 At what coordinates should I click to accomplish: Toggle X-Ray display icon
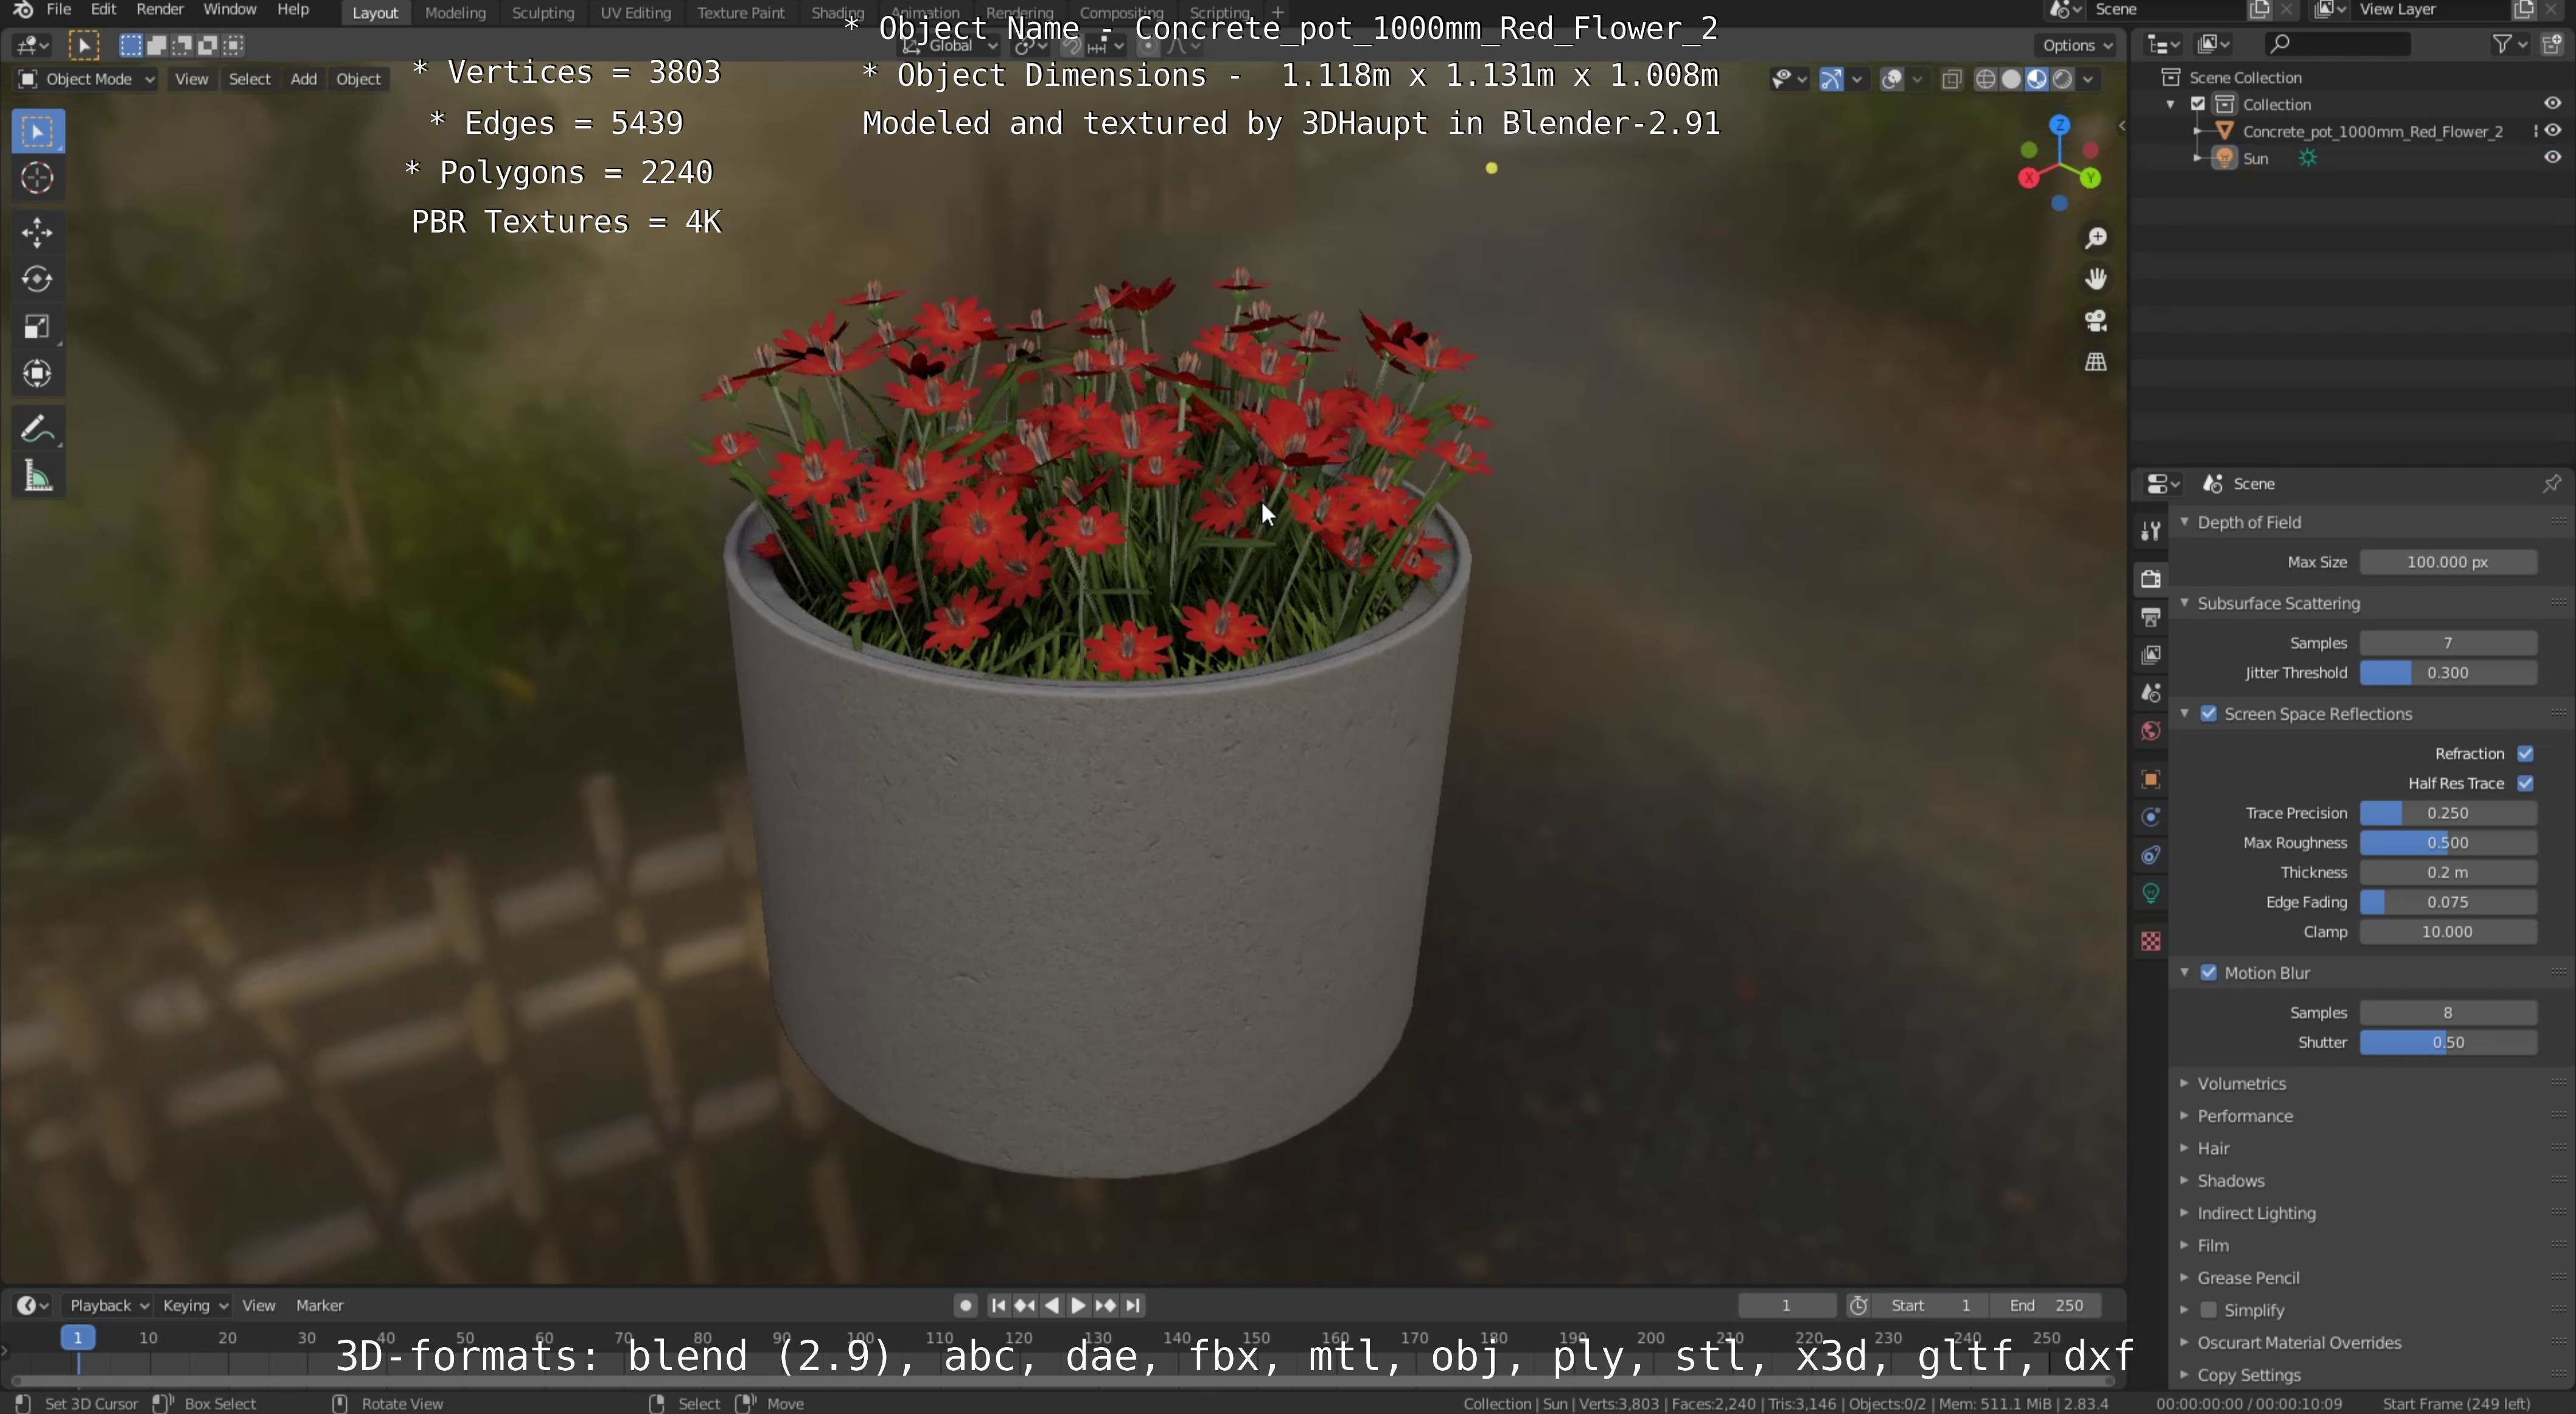coord(1951,79)
